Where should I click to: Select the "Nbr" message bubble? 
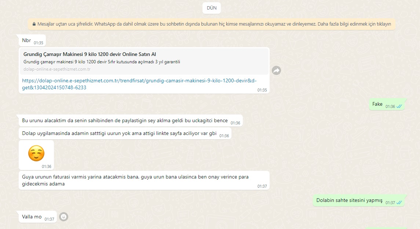[26, 41]
